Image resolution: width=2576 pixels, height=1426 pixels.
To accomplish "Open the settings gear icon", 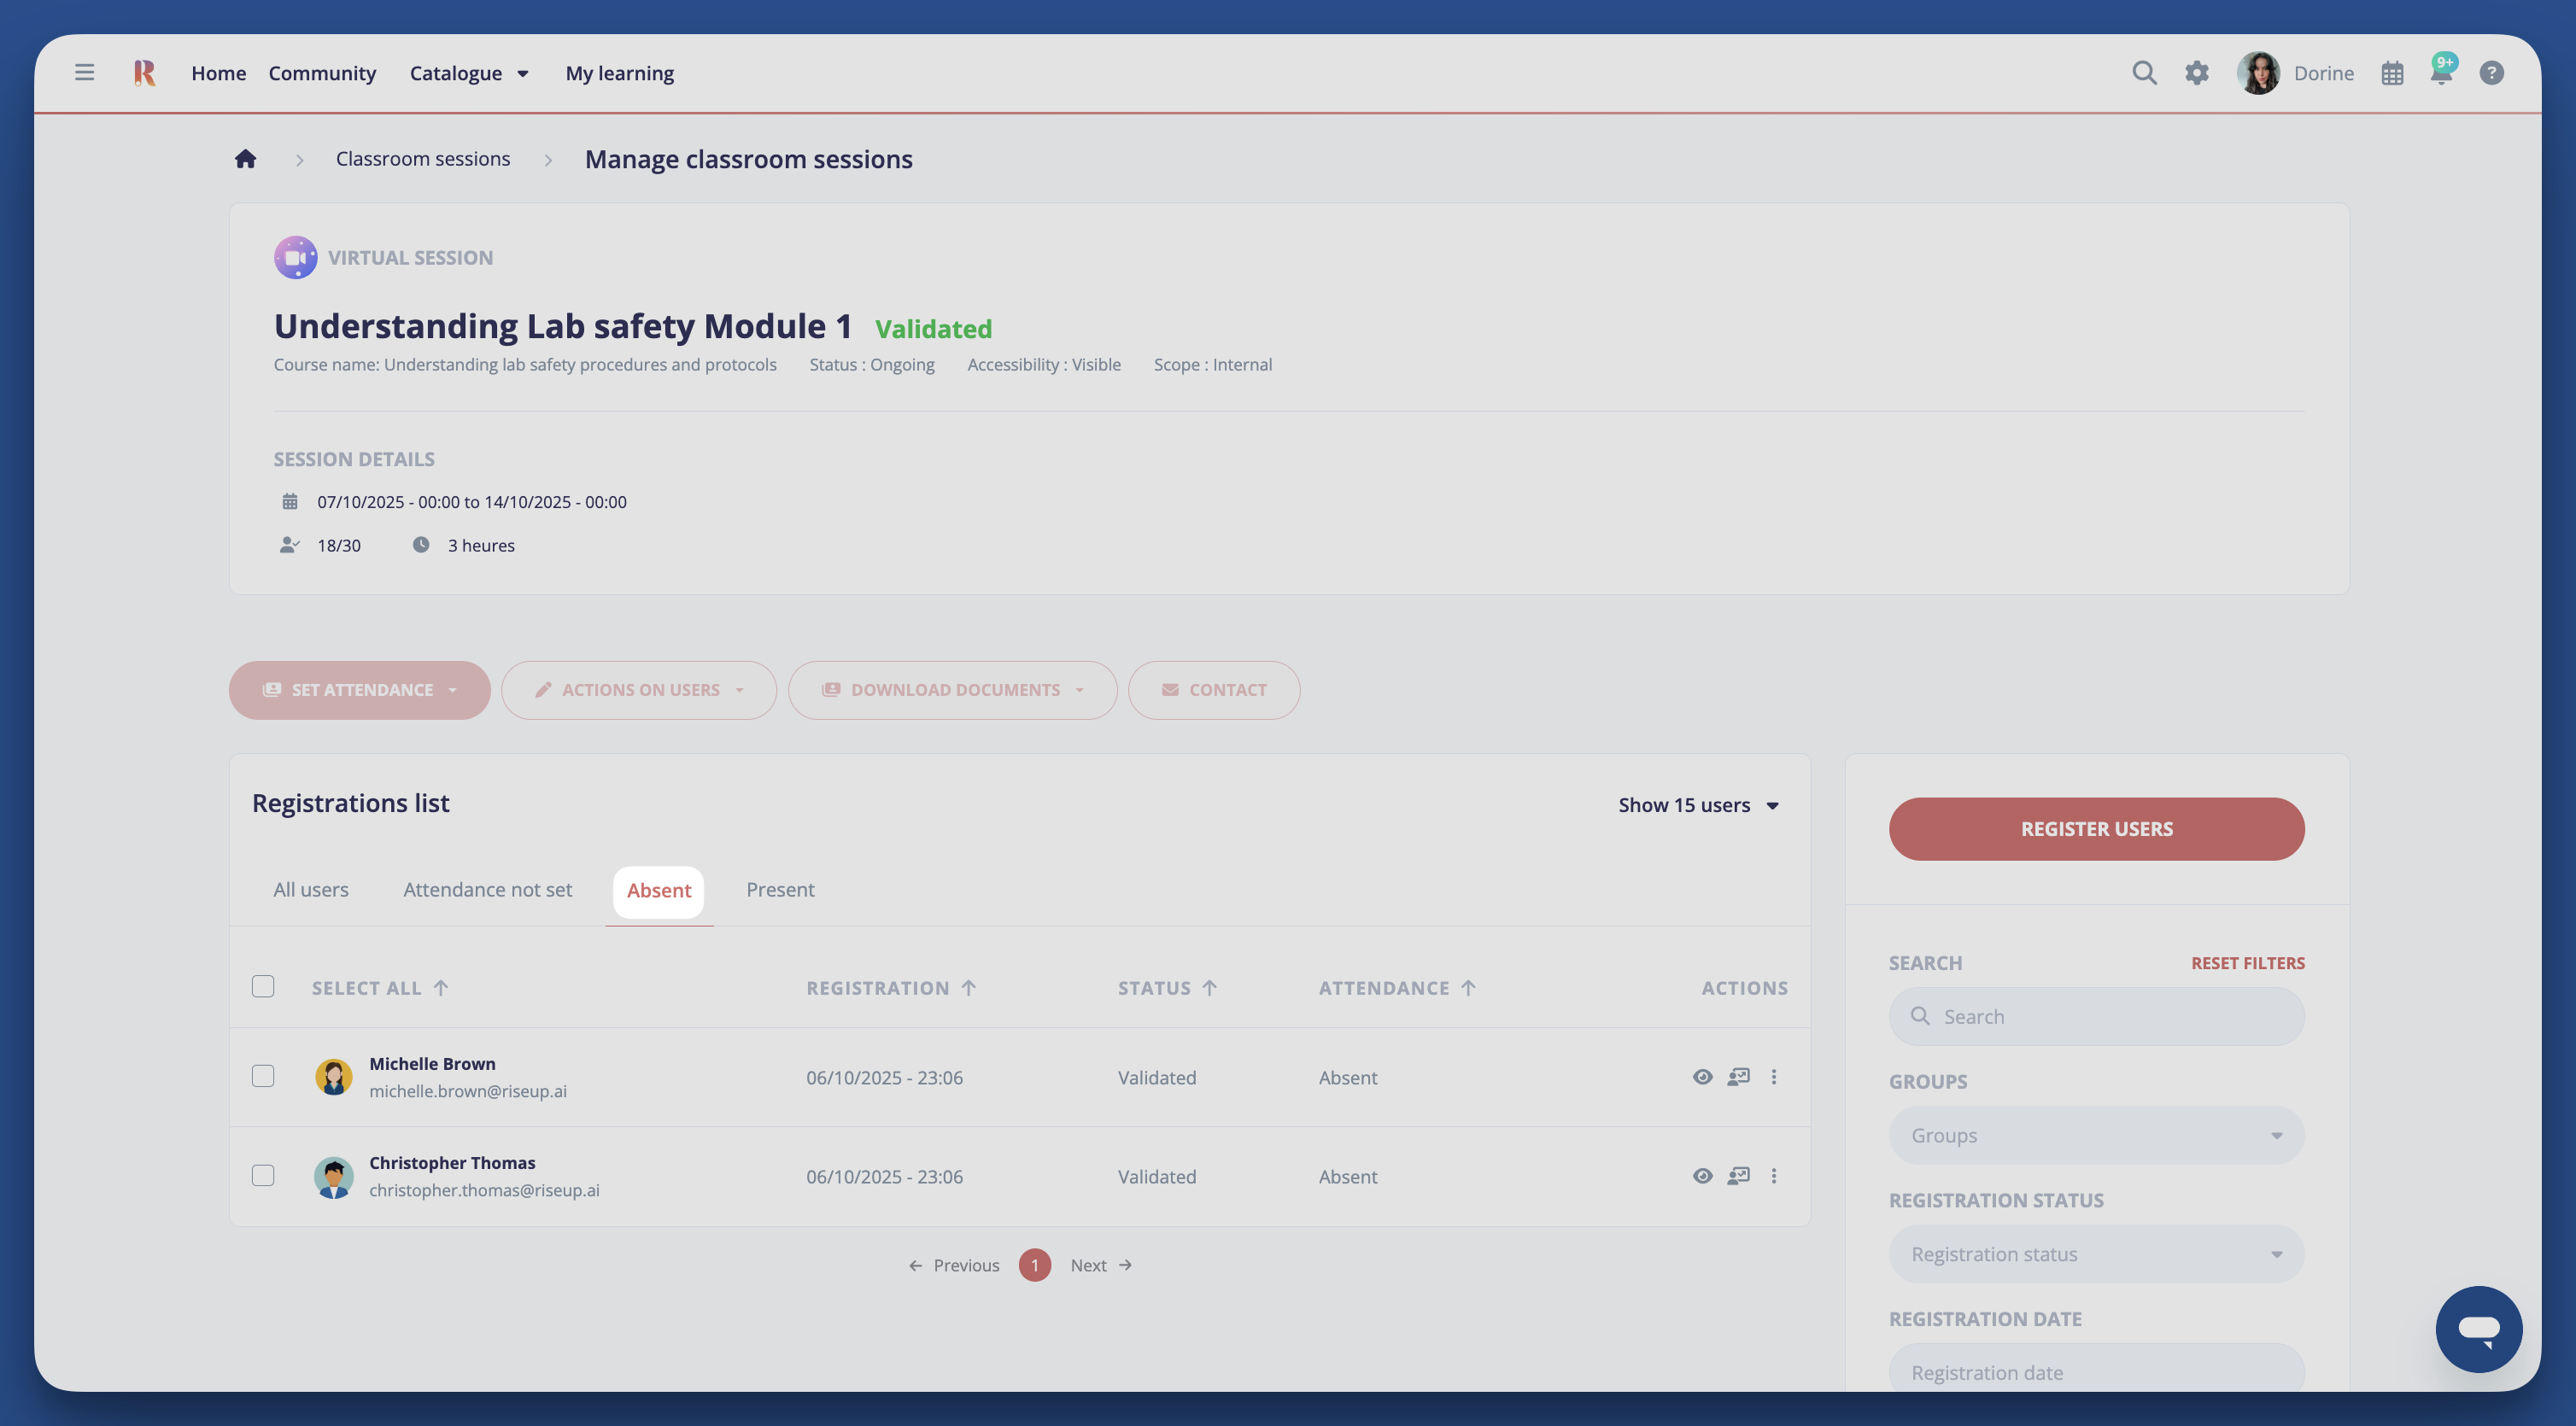I will tap(2196, 72).
